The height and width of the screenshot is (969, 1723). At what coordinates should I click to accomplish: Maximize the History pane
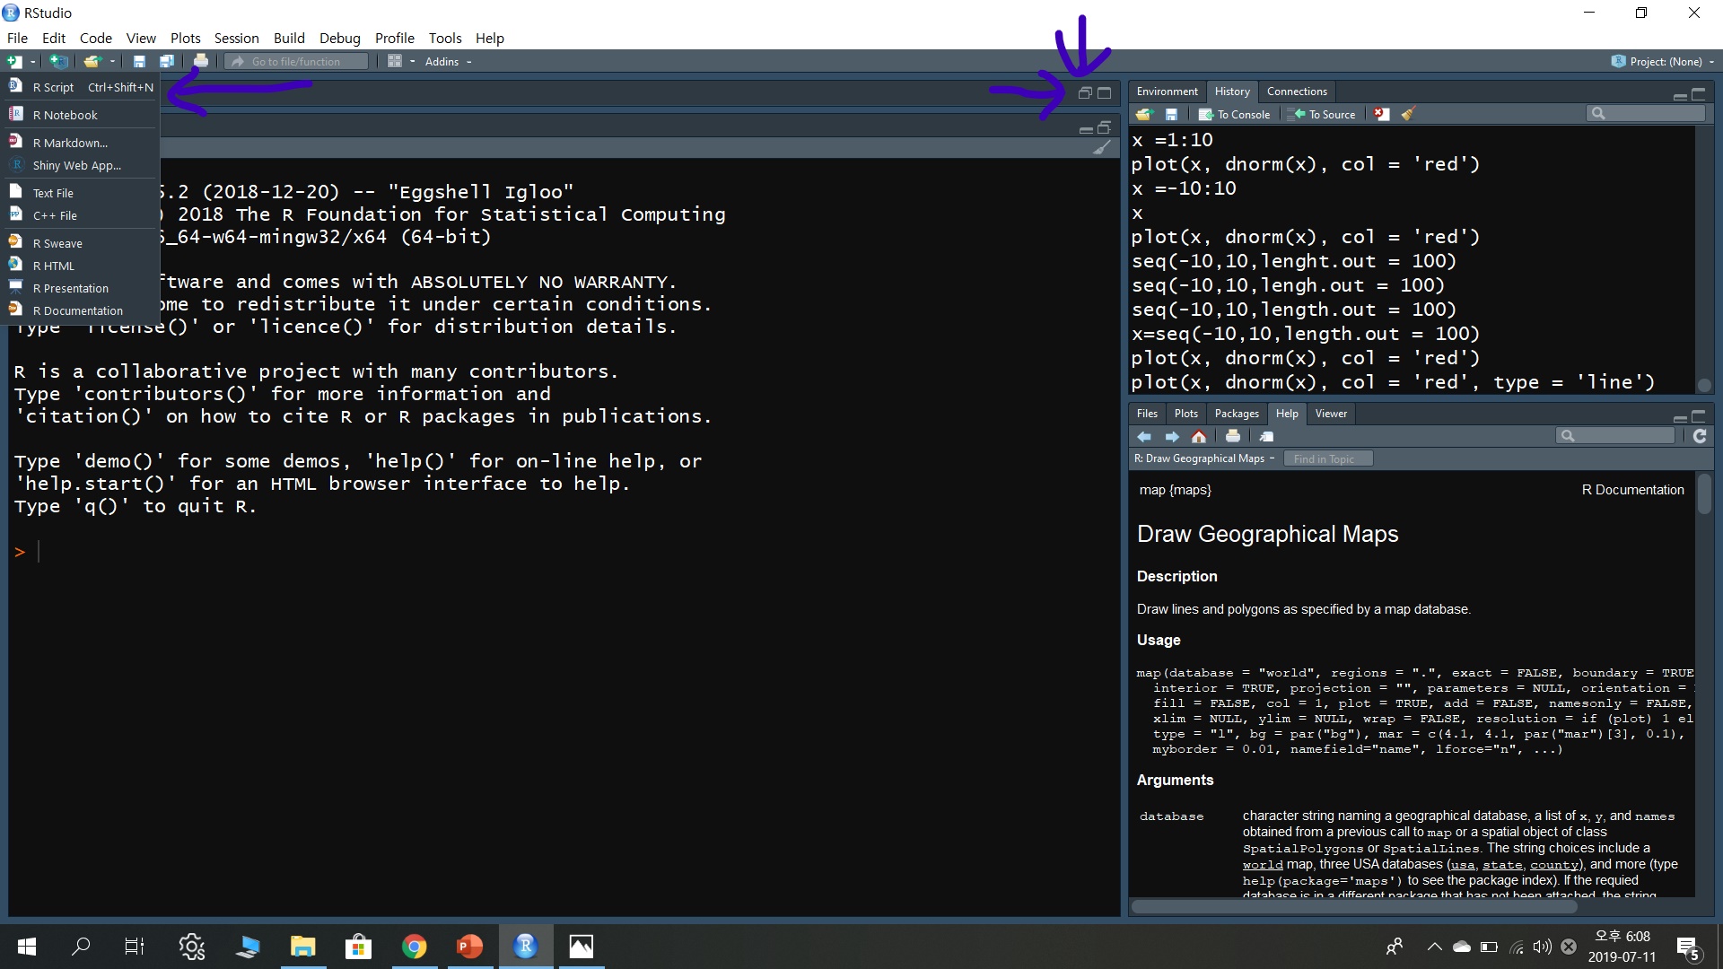1699,93
